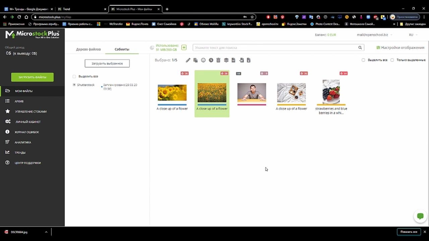Select the sunflower field thumbnail

[x=212, y=93]
